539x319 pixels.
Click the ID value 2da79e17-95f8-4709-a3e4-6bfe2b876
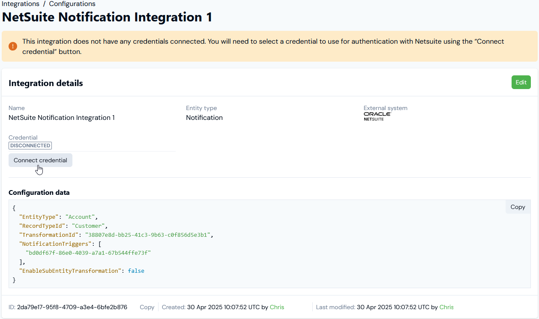72,307
